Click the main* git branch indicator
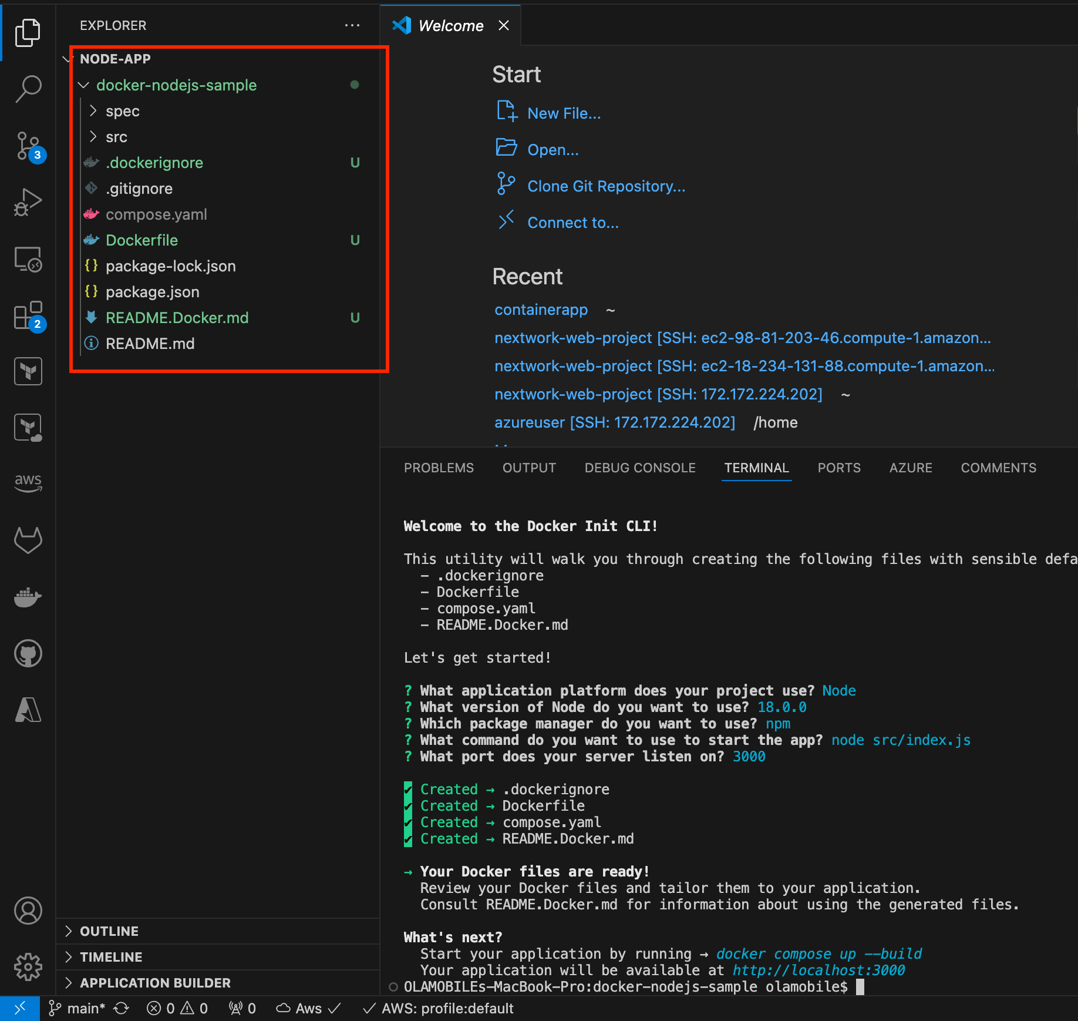Viewport: 1078px width, 1021px height. pos(77,1008)
